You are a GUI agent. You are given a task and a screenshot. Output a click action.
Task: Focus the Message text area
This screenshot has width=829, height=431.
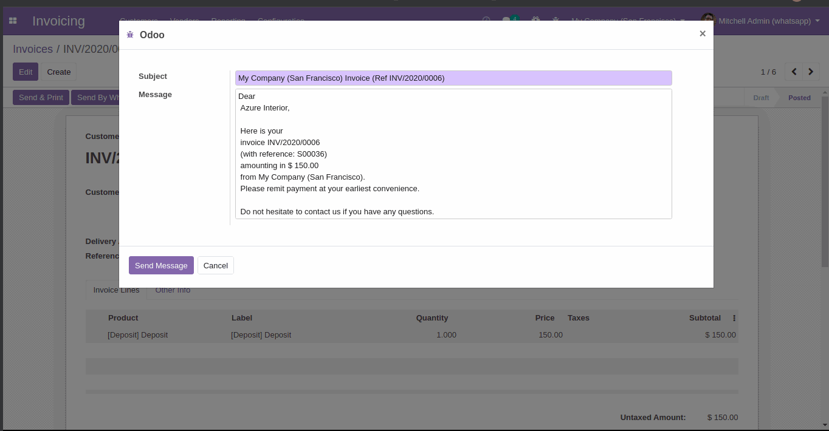[453, 154]
